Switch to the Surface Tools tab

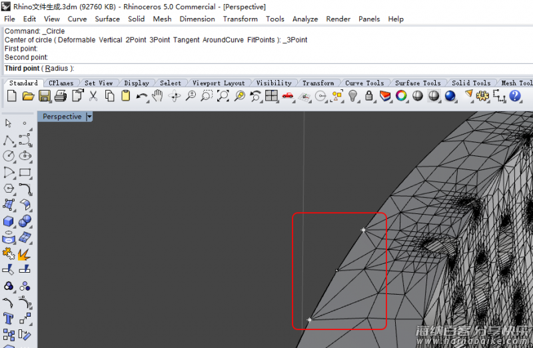point(418,83)
